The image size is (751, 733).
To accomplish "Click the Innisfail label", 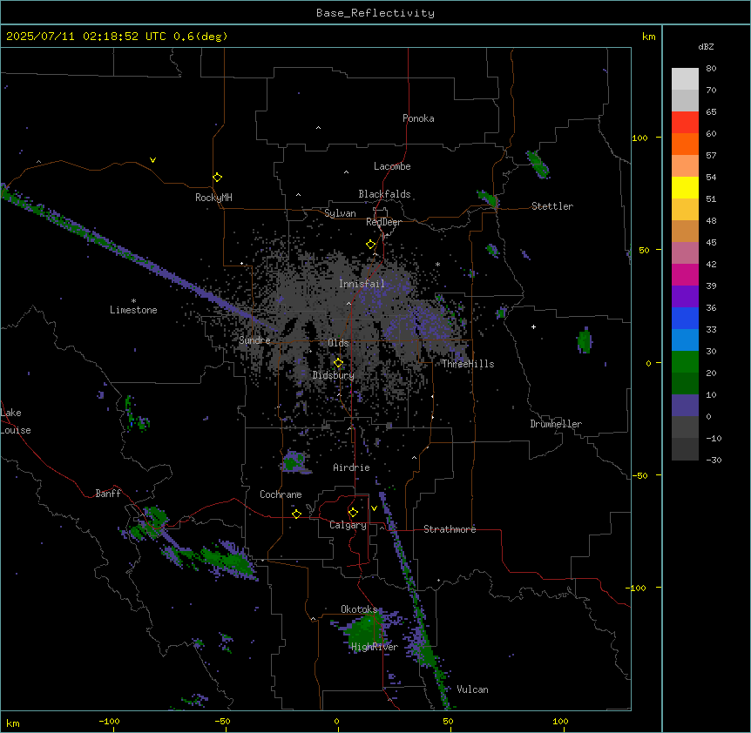I will [362, 284].
